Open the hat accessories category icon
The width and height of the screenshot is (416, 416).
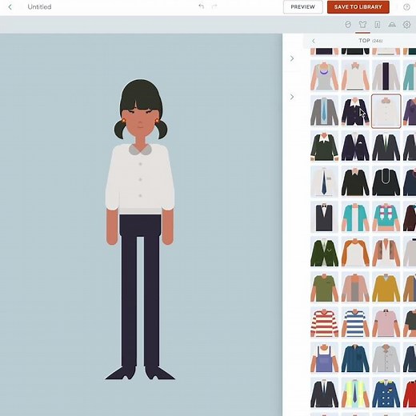tap(392, 25)
